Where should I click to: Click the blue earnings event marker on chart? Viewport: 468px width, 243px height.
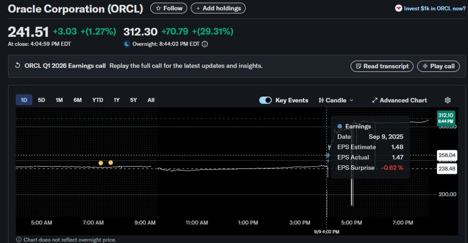328,155
